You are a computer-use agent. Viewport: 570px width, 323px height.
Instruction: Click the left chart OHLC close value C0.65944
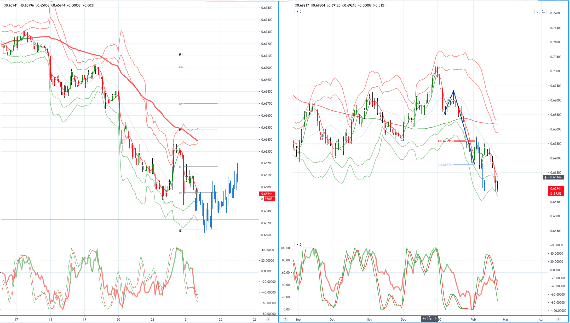58,5
